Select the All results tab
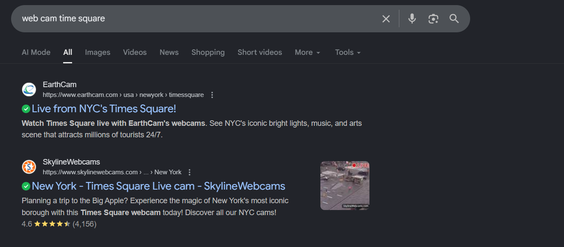This screenshot has height=247, width=564. coord(68,52)
